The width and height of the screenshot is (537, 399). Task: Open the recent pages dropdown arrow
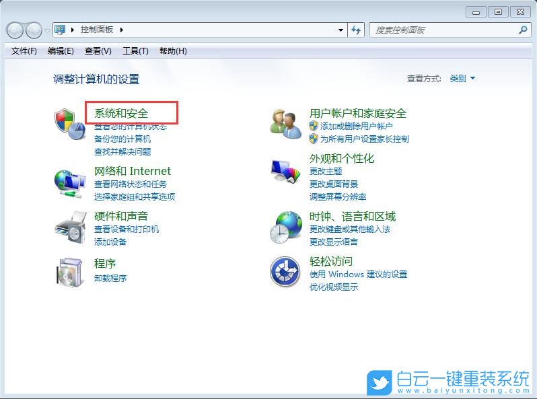click(47, 30)
